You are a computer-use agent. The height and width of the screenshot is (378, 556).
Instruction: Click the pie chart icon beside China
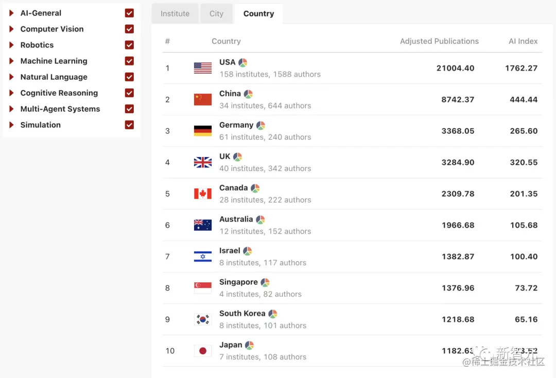(248, 94)
